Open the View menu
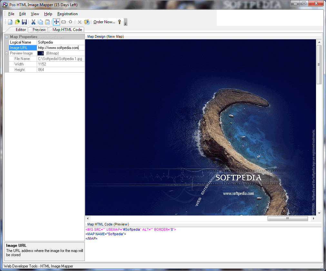The width and height of the screenshot is (326, 271). point(35,14)
